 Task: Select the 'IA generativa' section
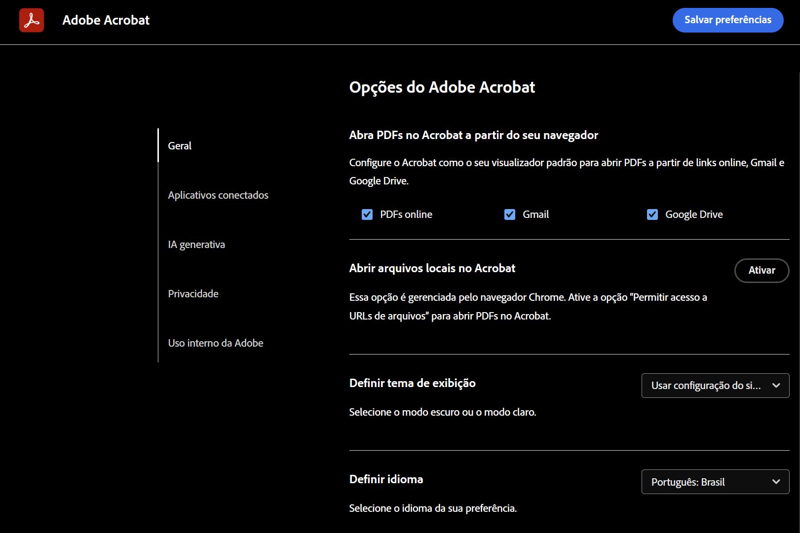(196, 244)
